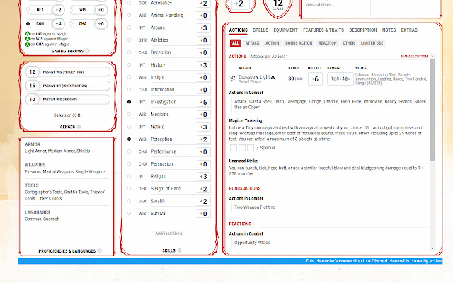
Task: Toggle Stealth proficiency circle
Action: coord(129,201)
